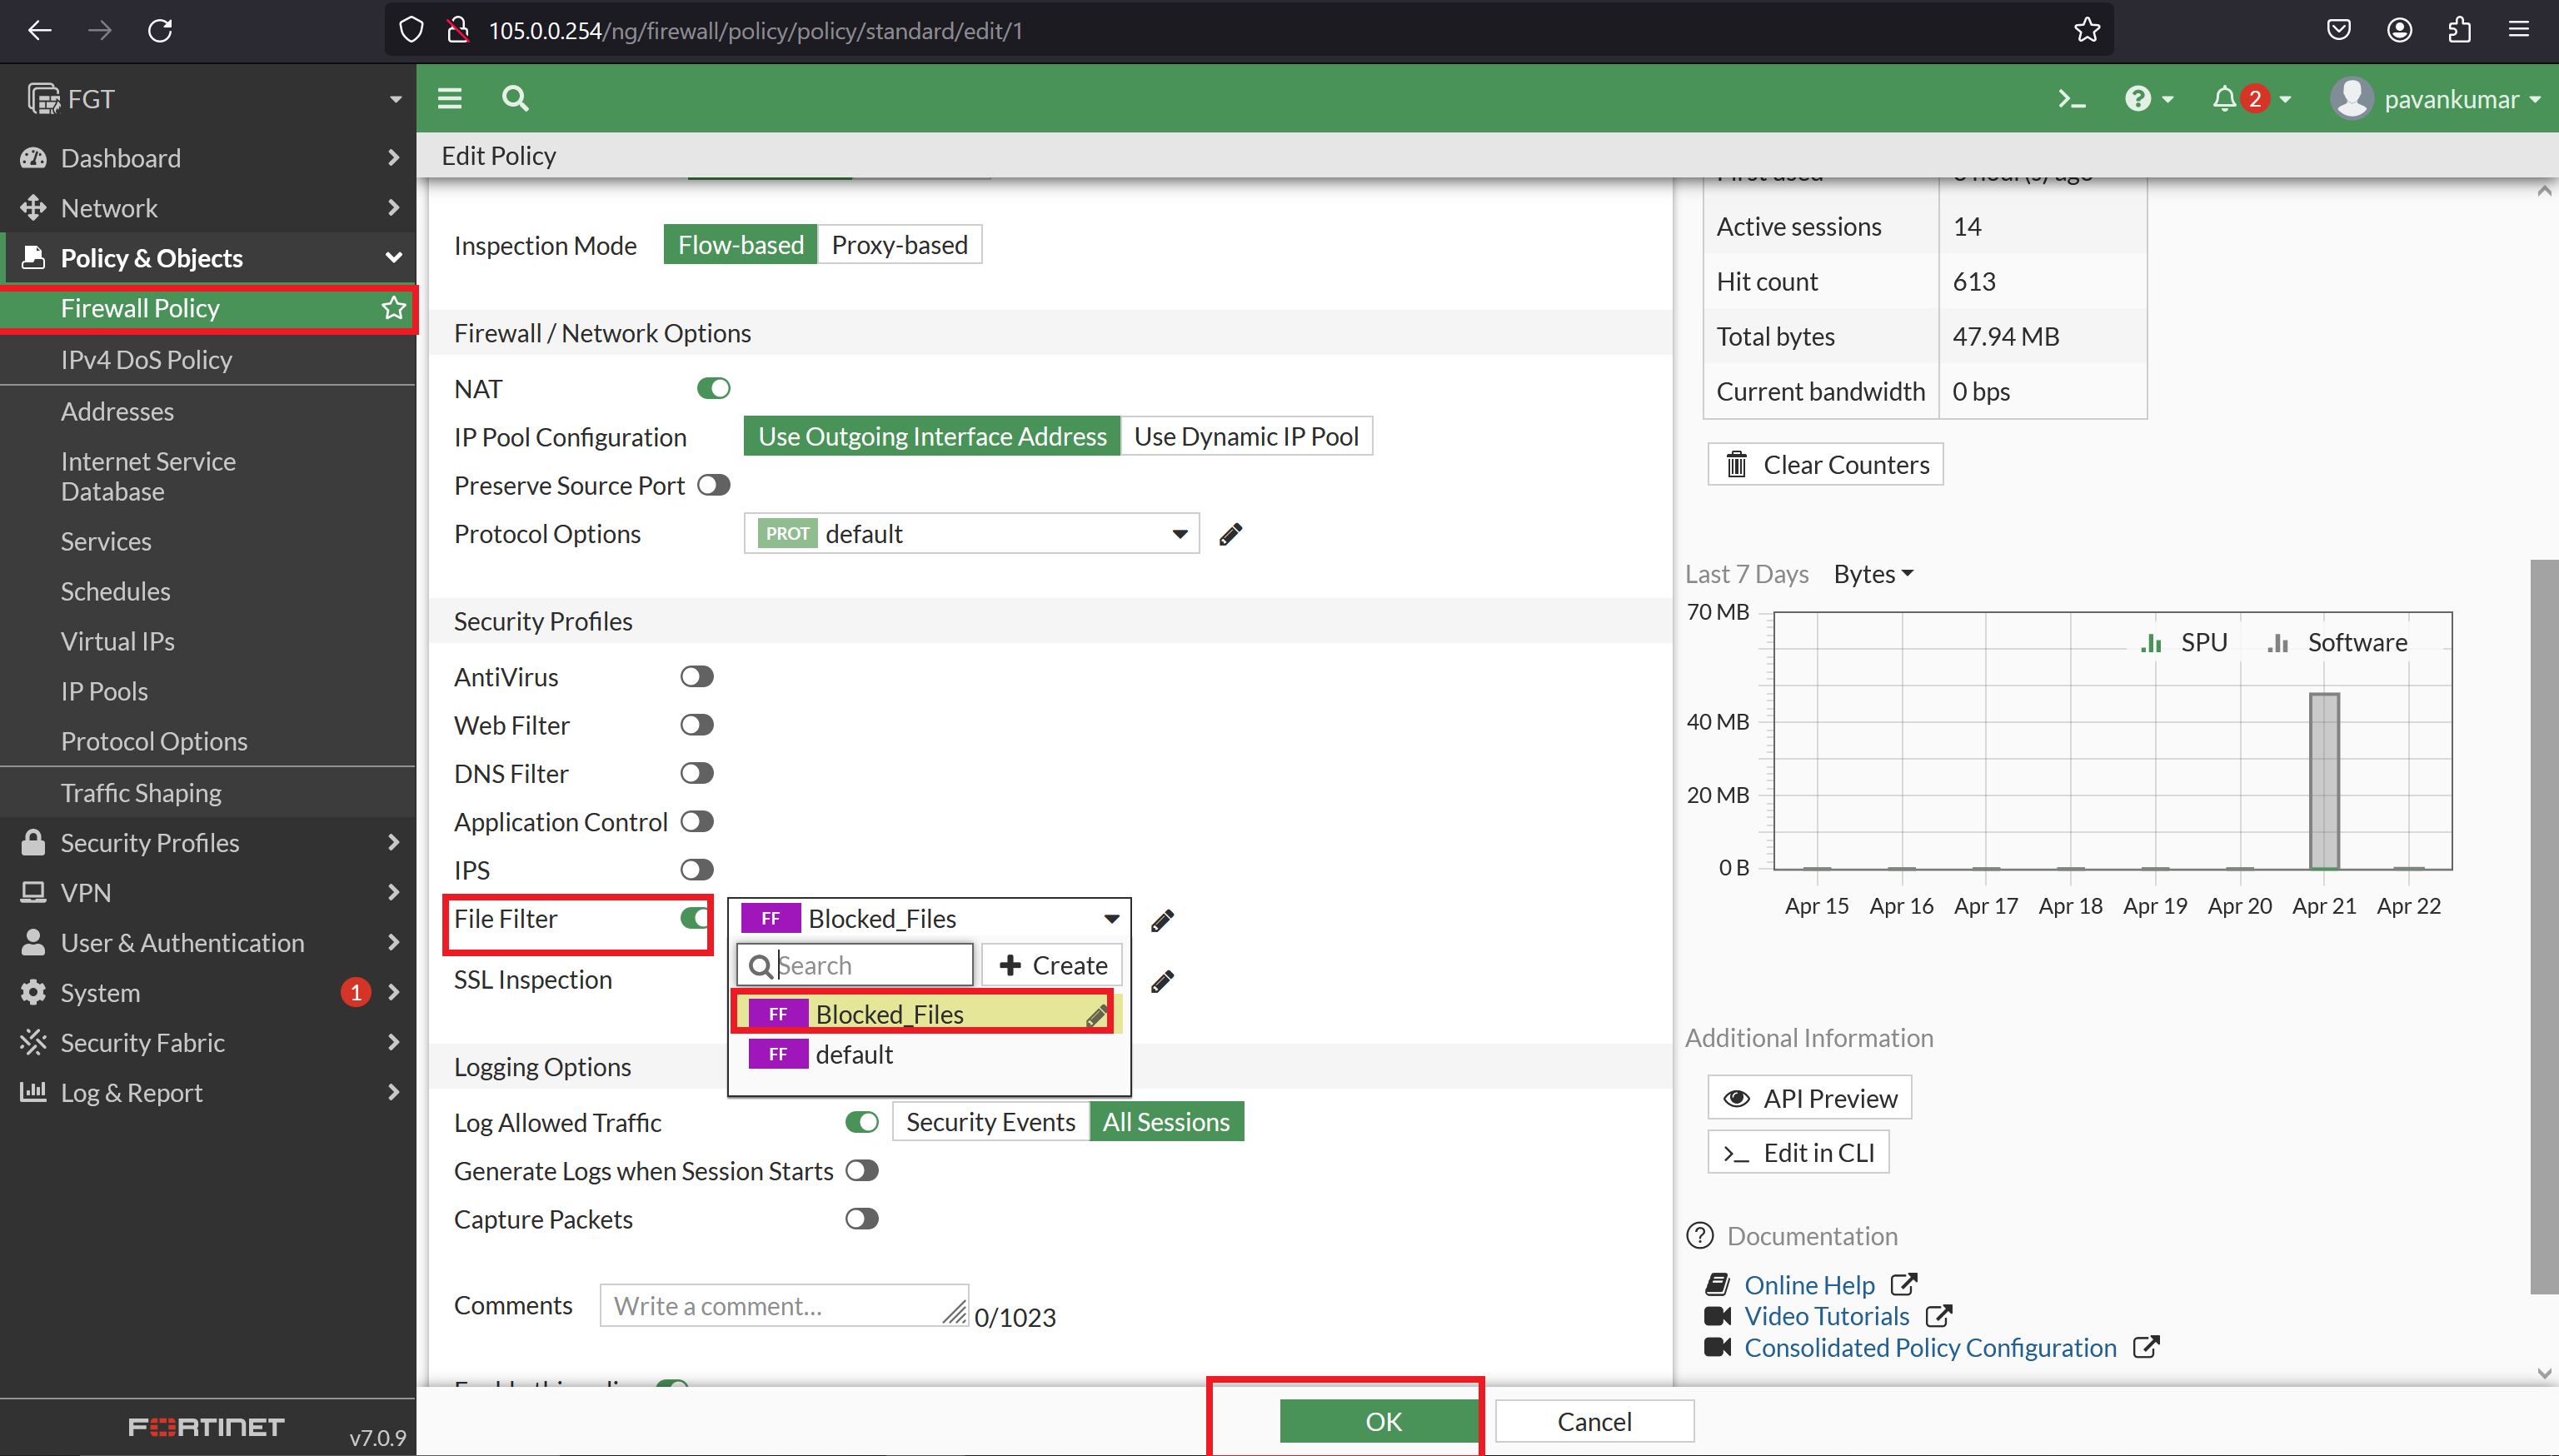Open the notification bell icon

(2224, 98)
